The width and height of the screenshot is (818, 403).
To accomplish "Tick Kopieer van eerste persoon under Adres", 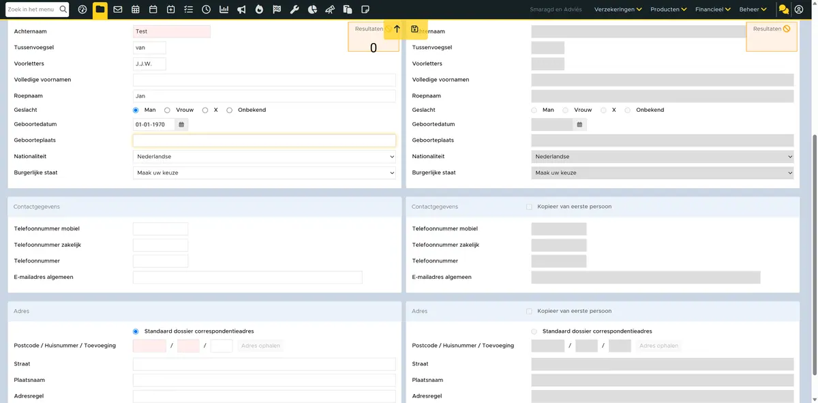I will pyautogui.click(x=529, y=311).
